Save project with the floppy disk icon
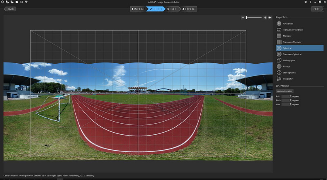Screen dimensions: 327x180 (x=22, y=2)
